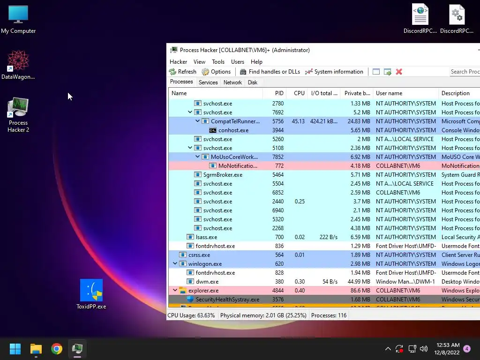Click Processes: 116 status bar entry
The height and width of the screenshot is (360, 480).
pyautogui.click(x=329, y=315)
